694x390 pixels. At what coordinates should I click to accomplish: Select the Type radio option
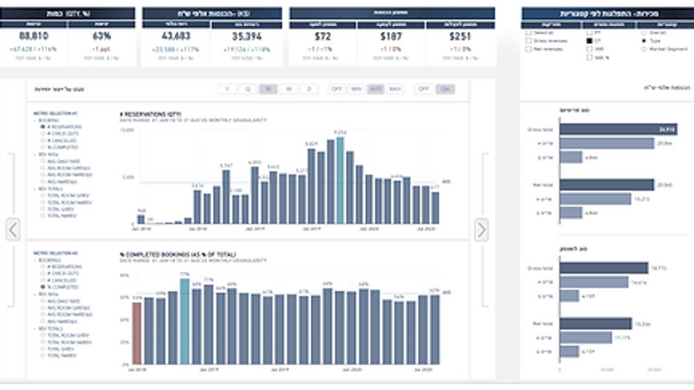click(x=643, y=41)
